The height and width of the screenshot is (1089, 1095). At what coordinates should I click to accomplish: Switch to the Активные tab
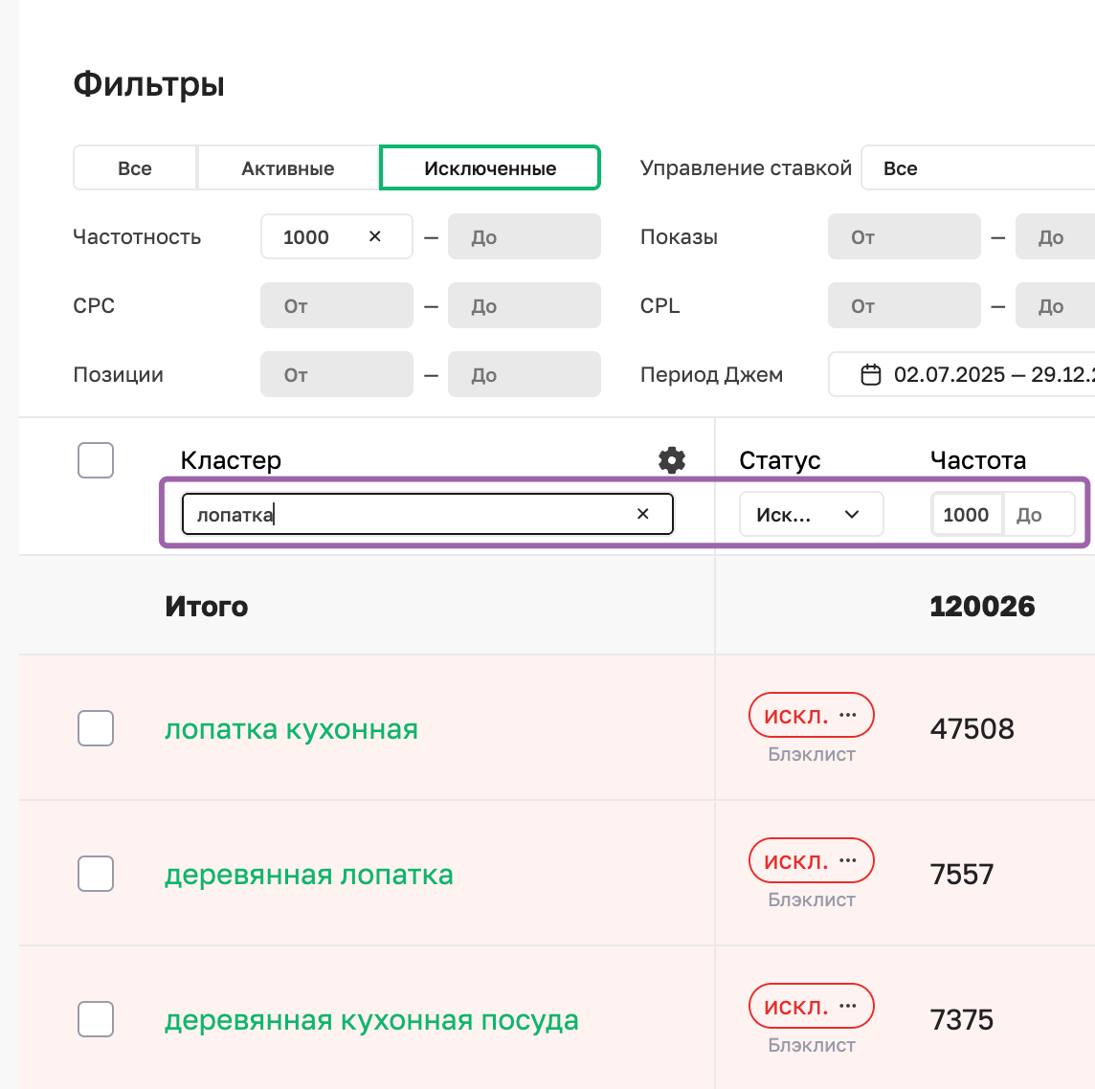[x=288, y=168]
